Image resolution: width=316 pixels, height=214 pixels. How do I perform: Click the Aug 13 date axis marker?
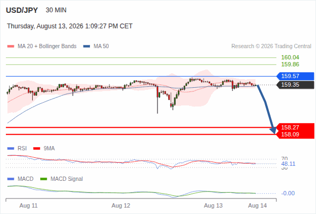[x=213, y=205]
